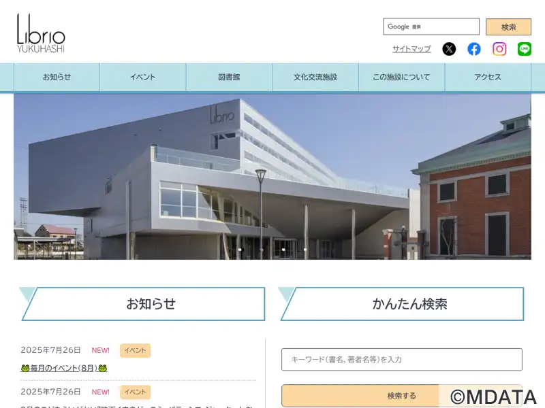Select the first carousel slide dot
The width and height of the screenshot is (545, 408).
240,250
